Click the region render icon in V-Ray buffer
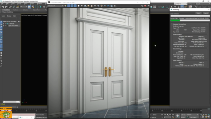 105,6
